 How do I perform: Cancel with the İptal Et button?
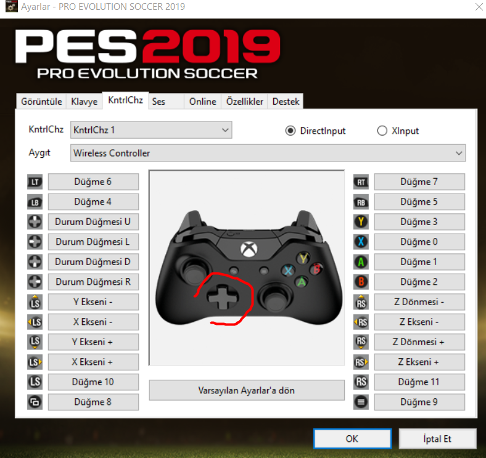(x=437, y=439)
